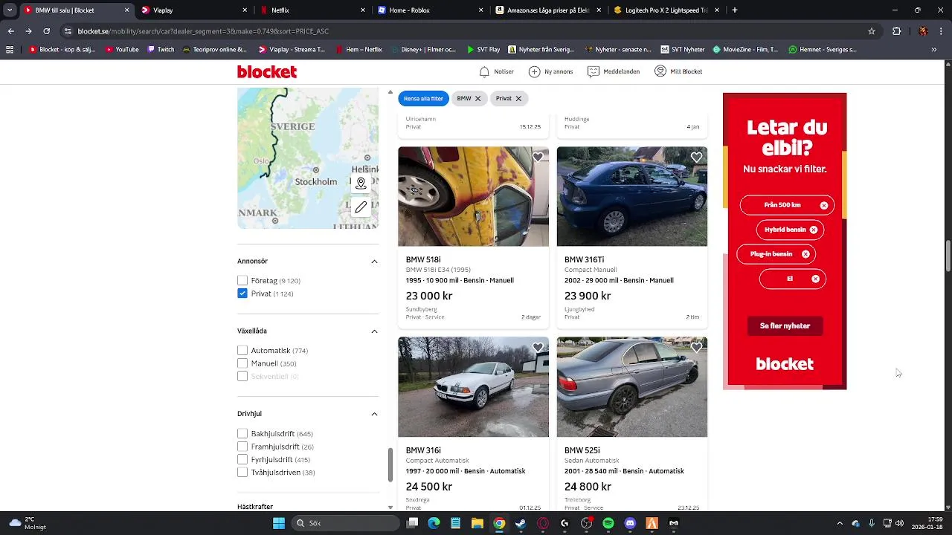952x535 pixels.
Task: Check the Bakhjulsdrift checkbox
Action: pyautogui.click(x=242, y=434)
